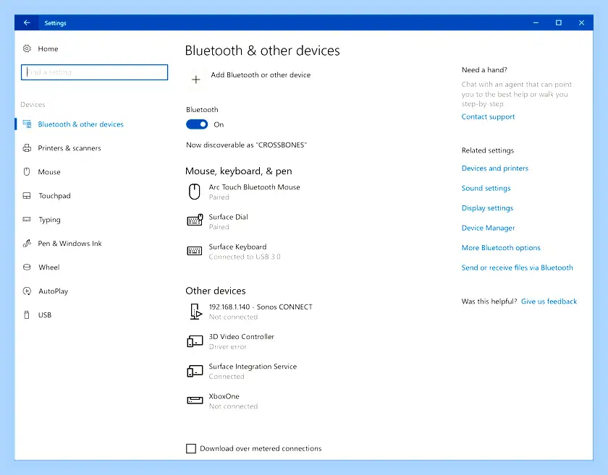Viewport: 608px width, 475px height.
Task: Go to Printers & scanners section
Action: pyautogui.click(x=69, y=148)
